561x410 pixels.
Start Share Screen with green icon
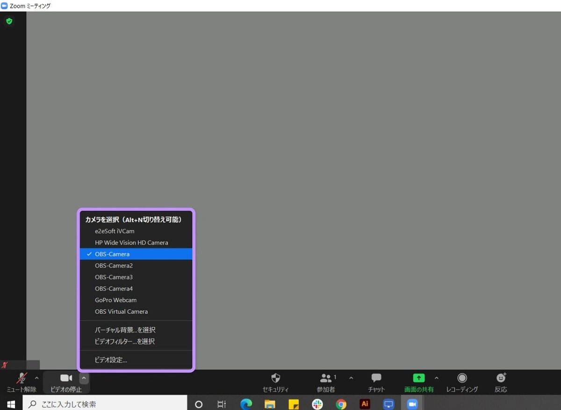(419, 378)
